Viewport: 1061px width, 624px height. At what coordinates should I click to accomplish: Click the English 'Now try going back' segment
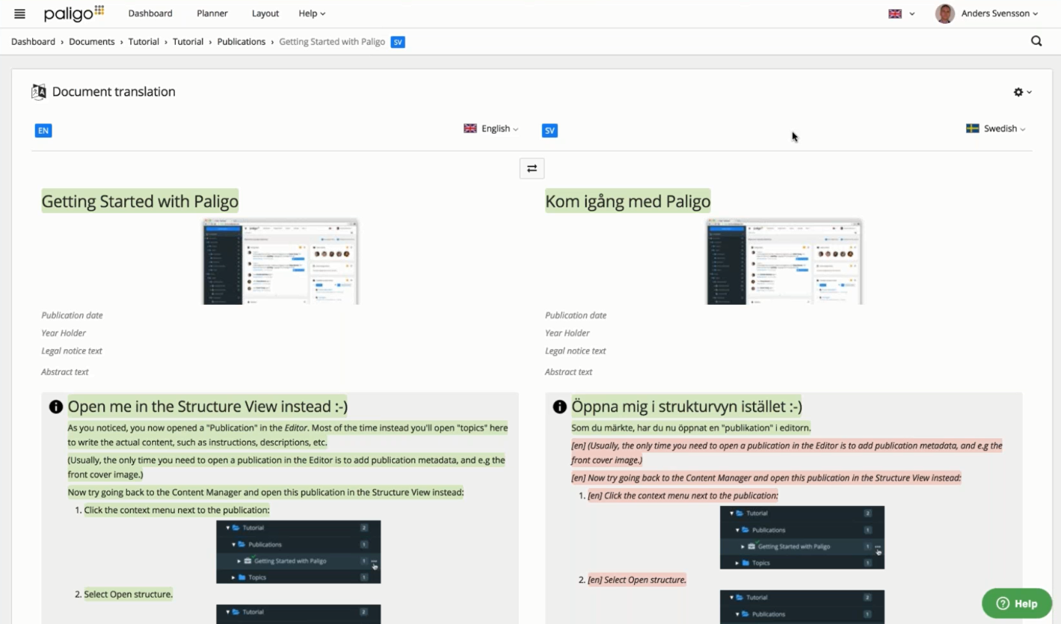coord(266,492)
